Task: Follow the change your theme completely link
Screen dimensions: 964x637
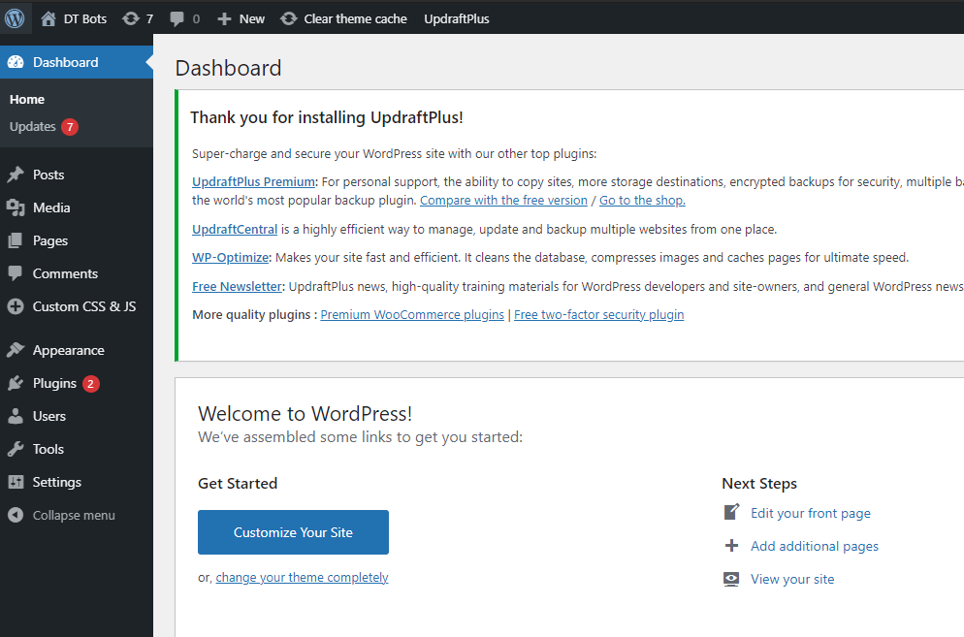Action: [x=302, y=577]
